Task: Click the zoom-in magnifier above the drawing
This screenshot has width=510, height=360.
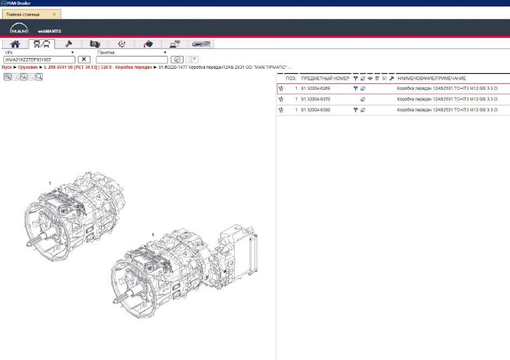Action: pyautogui.click(x=8, y=77)
